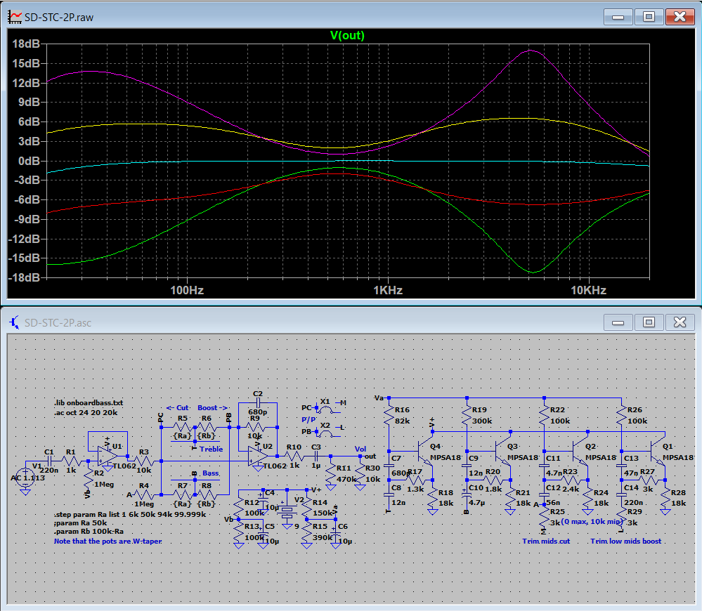
Task: Select resistor R3 10k
Action: click(144, 461)
